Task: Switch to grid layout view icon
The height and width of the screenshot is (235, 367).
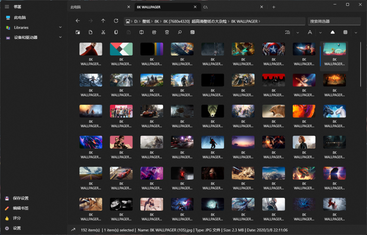Action: coord(346,32)
